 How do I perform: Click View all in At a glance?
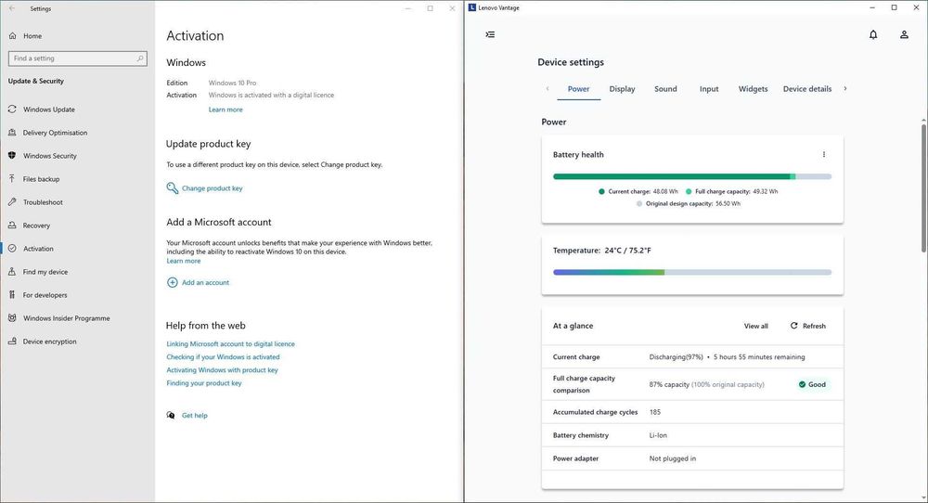coord(755,326)
